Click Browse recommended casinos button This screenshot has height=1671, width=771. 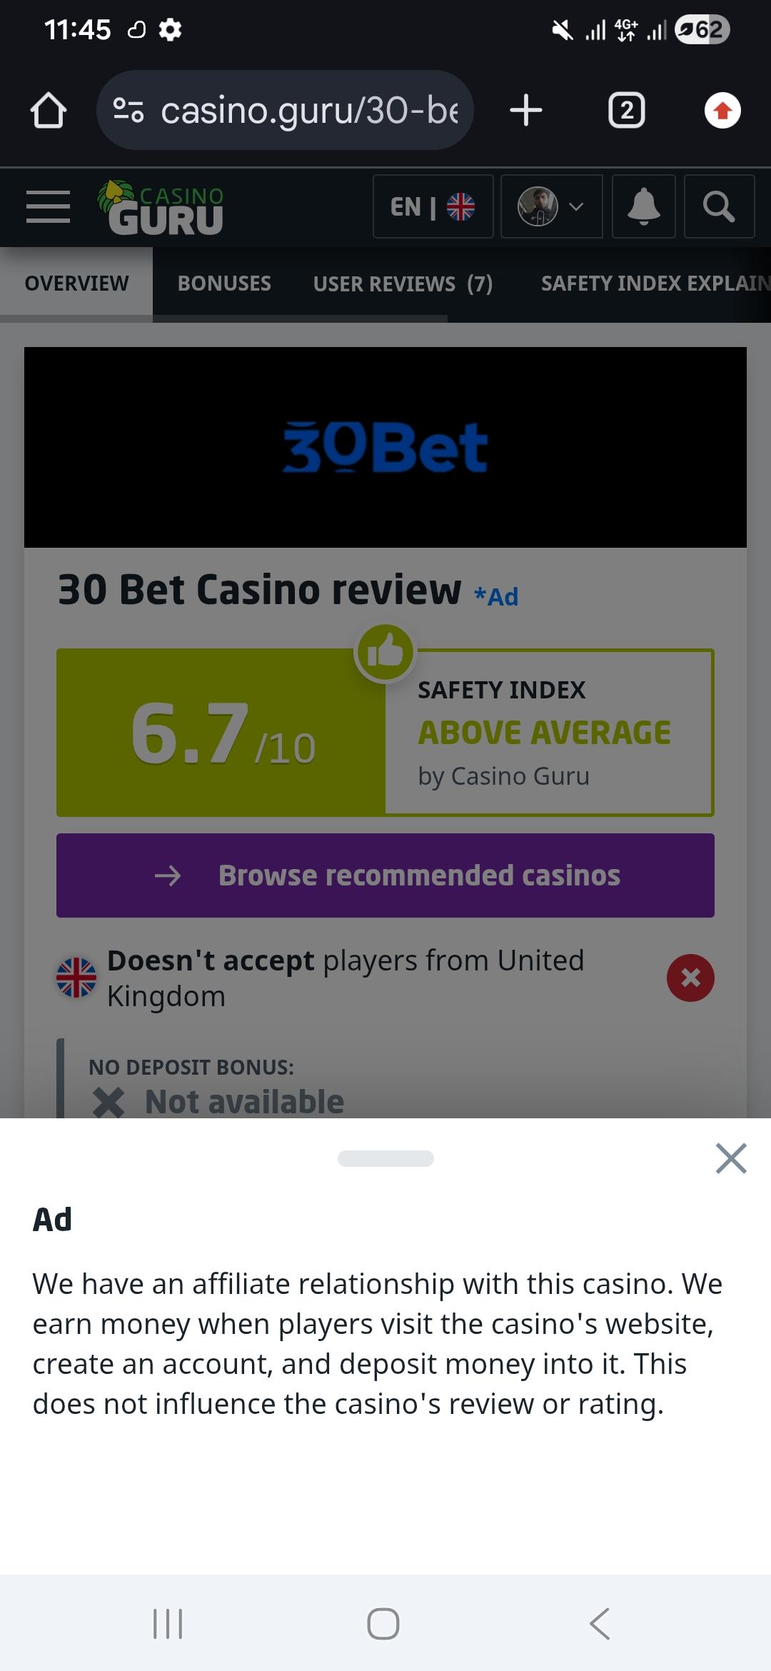tap(385, 875)
